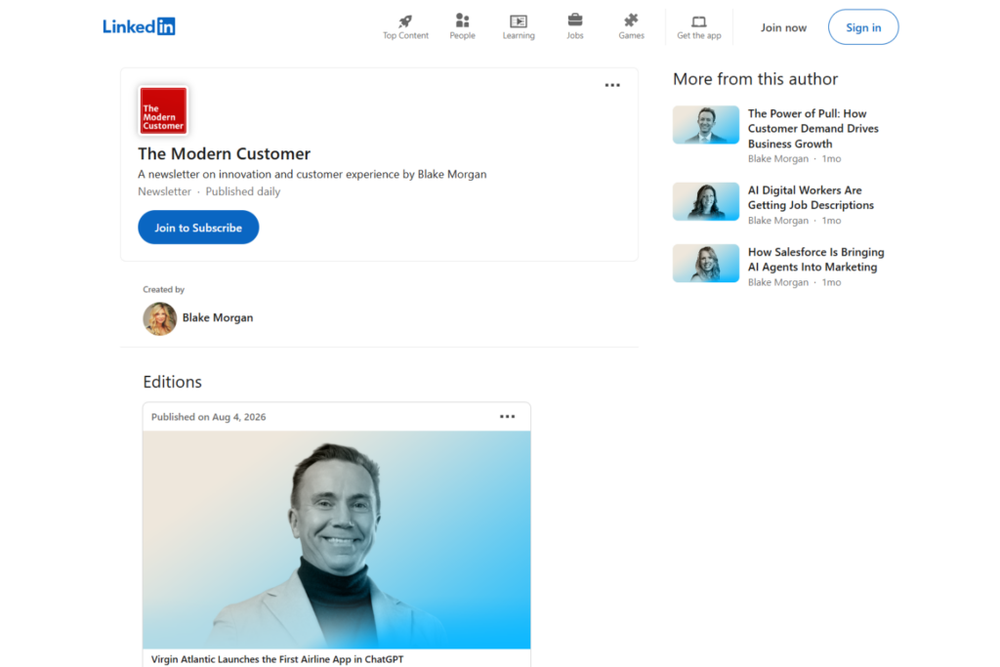Click 'More from this author' heading
The width and height of the screenshot is (1000, 667).
[x=755, y=79]
